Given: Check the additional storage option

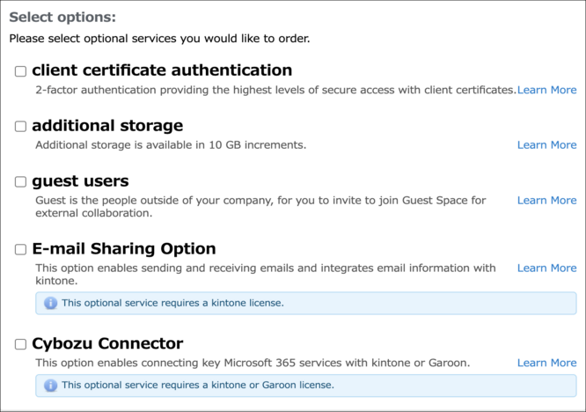Looking at the screenshot, I should (20, 127).
